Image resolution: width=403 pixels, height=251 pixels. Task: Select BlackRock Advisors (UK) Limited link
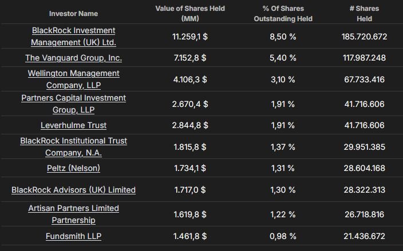73,190
